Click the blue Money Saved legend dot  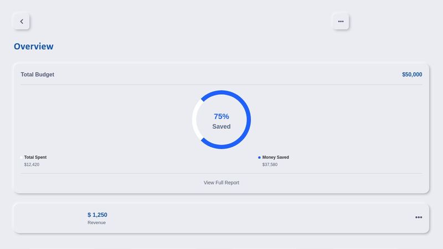tap(259, 158)
